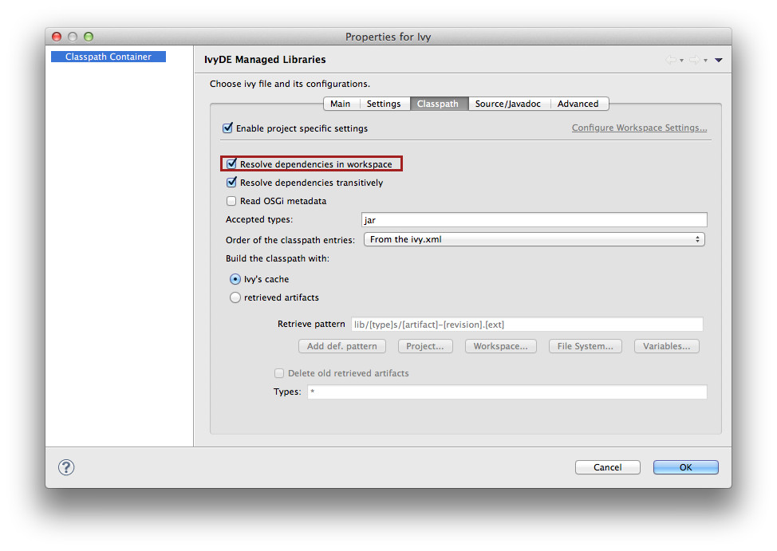The image size is (777, 551).
Task: Click Configure Workspace Settings link
Action: (x=639, y=128)
